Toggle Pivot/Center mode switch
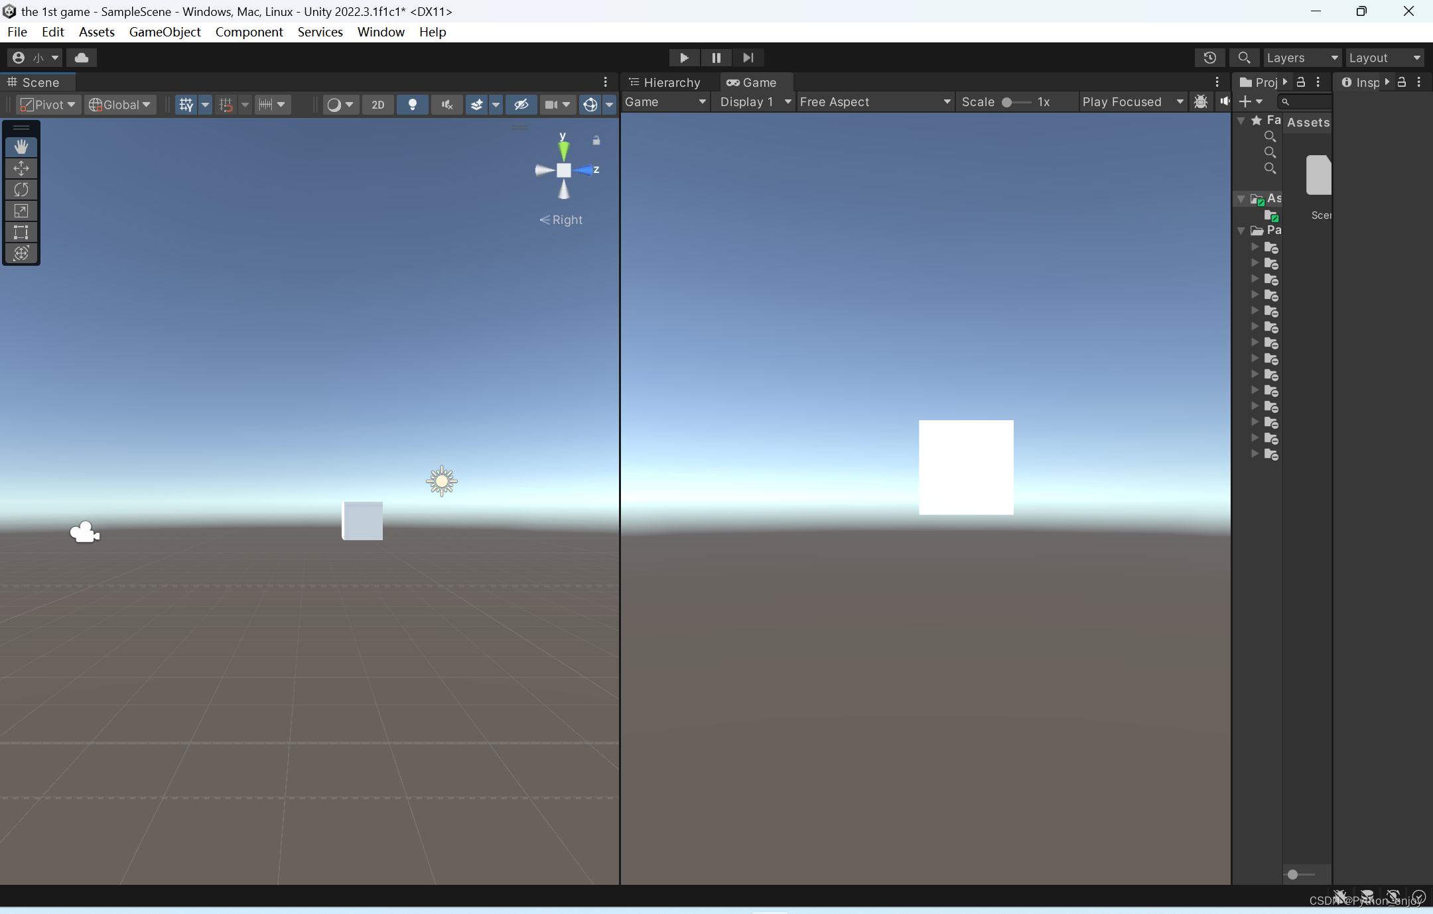 click(46, 103)
